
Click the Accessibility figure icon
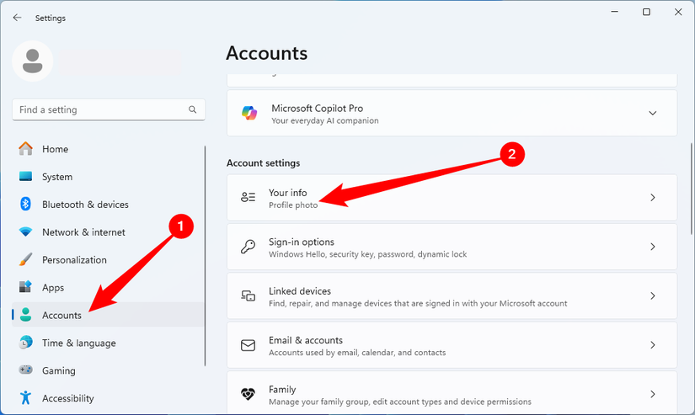click(26, 397)
